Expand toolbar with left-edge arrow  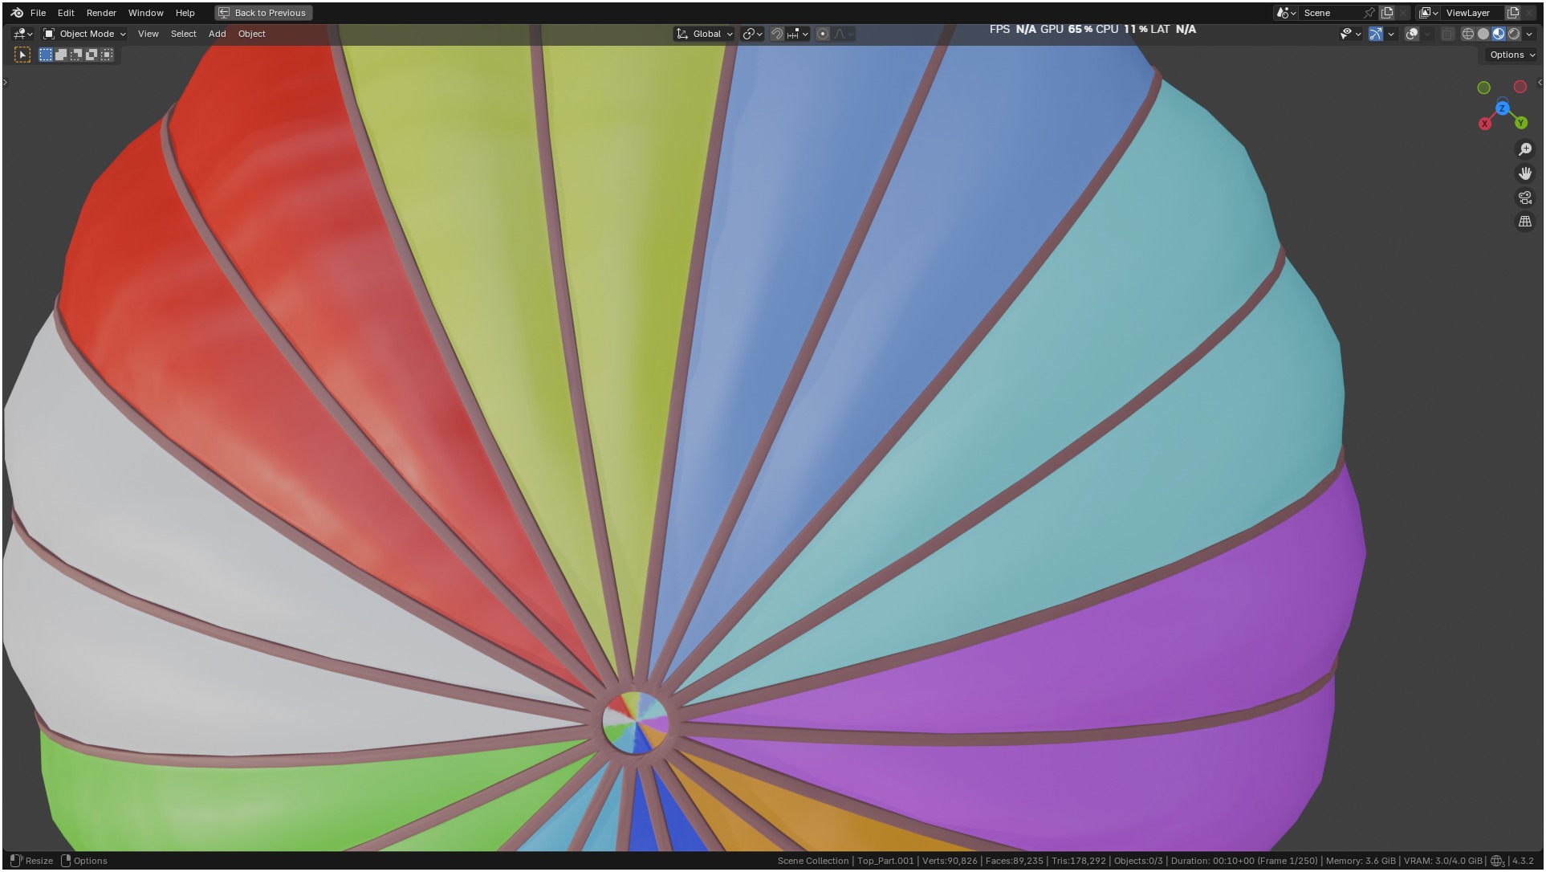(x=5, y=83)
